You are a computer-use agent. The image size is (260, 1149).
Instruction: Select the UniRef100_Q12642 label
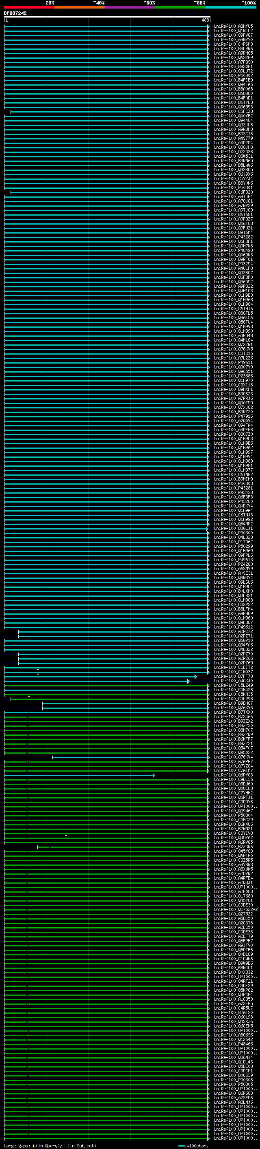click(233, 1039)
